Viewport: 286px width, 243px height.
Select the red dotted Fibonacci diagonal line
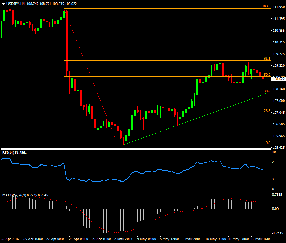pyautogui.click(x=92, y=78)
